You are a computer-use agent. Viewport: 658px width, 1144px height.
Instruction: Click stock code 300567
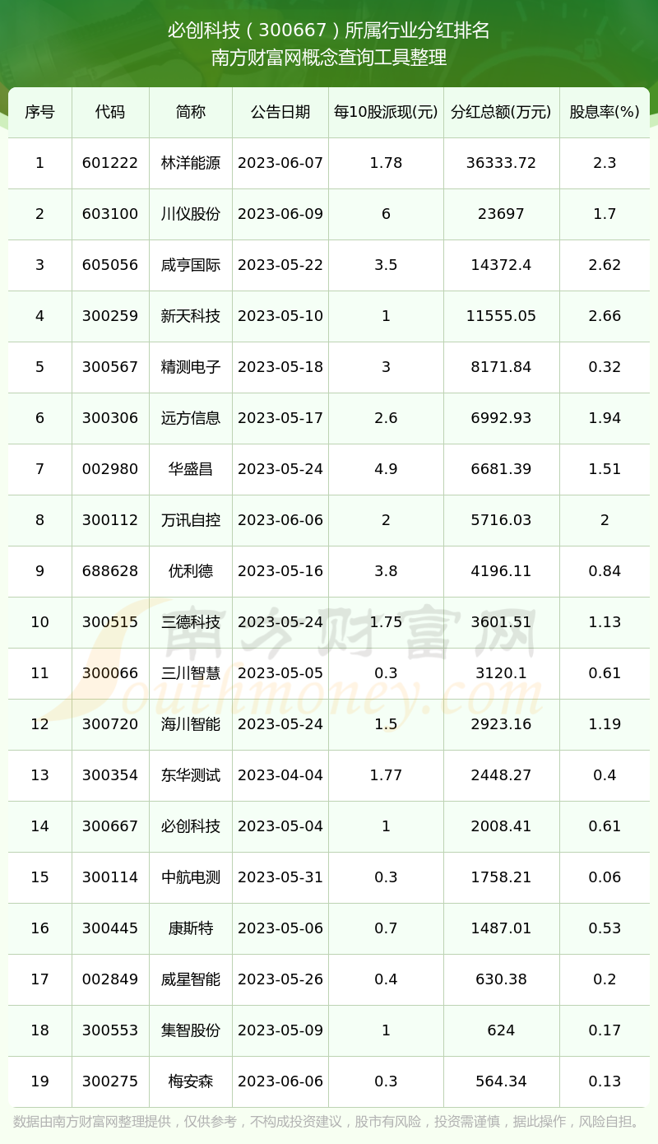coord(110,367)
